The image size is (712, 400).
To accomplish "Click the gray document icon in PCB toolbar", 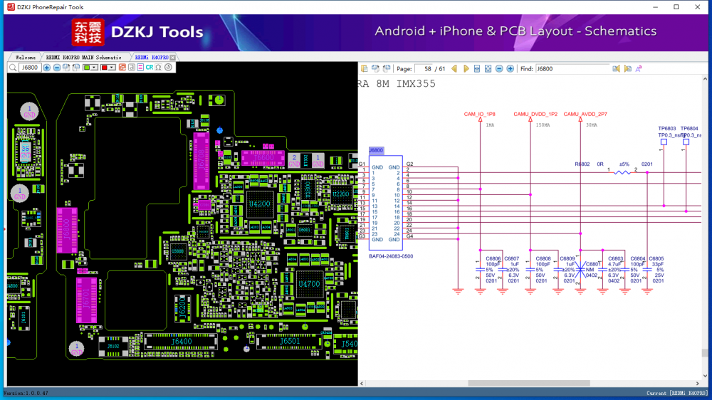I will (132, 68).
